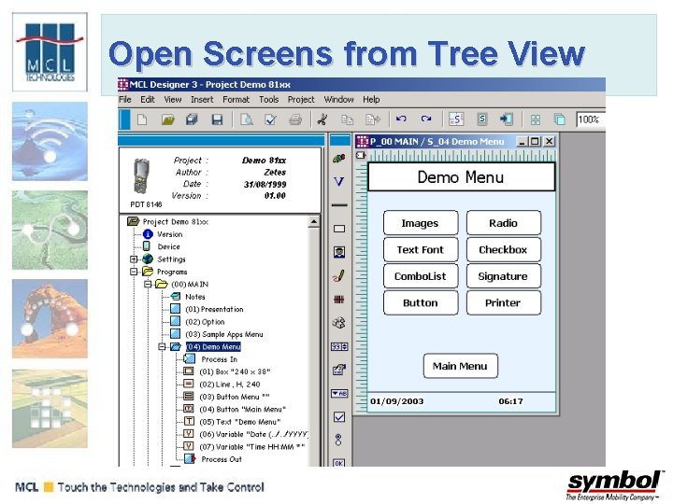Screen dimensions: 673x504
Task: Open the Tools menu
Action: 268,100
